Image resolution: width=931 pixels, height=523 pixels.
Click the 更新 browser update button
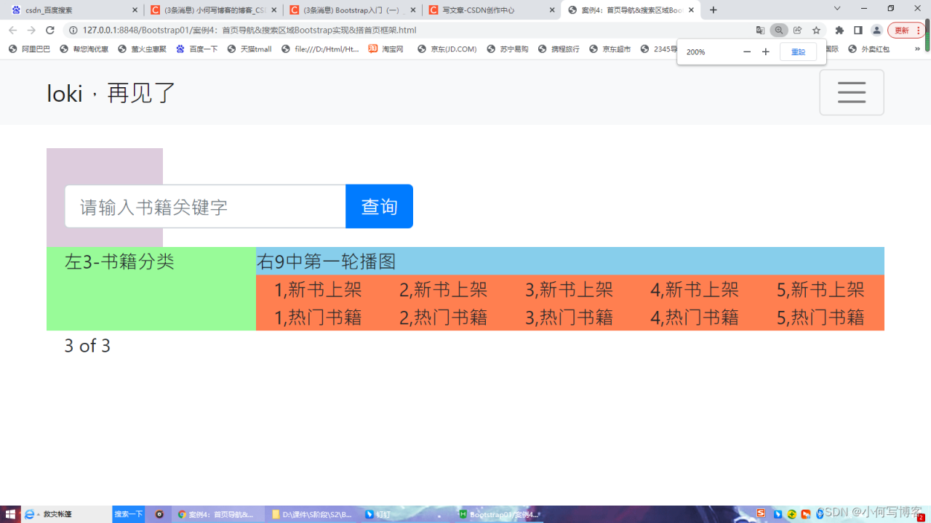(906, 31)
